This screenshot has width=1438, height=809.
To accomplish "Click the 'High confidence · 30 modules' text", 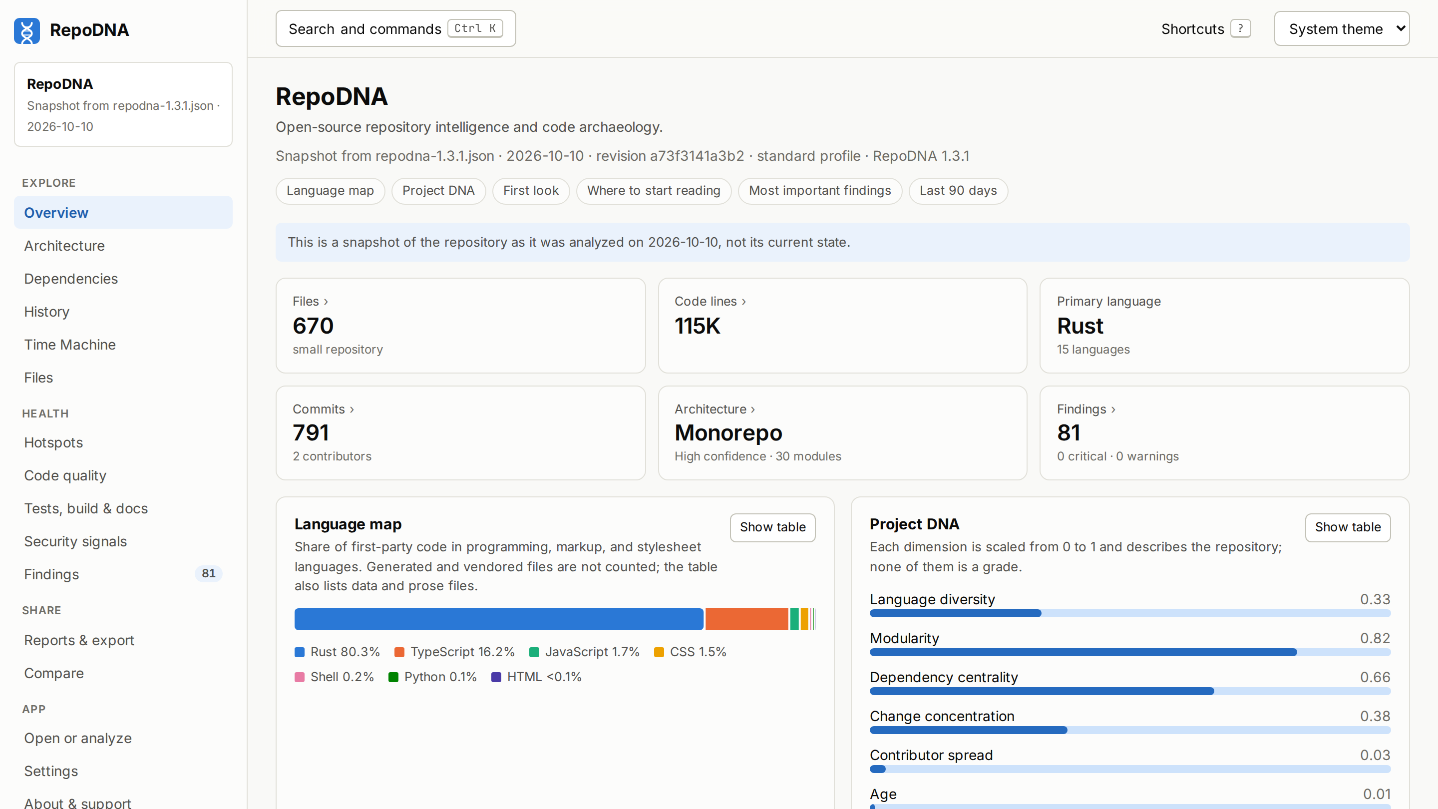I will point(757,456).
